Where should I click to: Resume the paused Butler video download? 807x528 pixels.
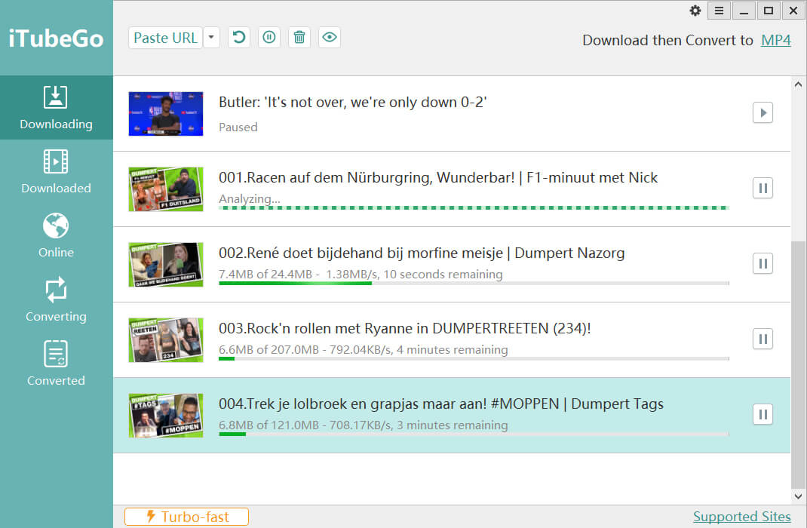[763, 112]
